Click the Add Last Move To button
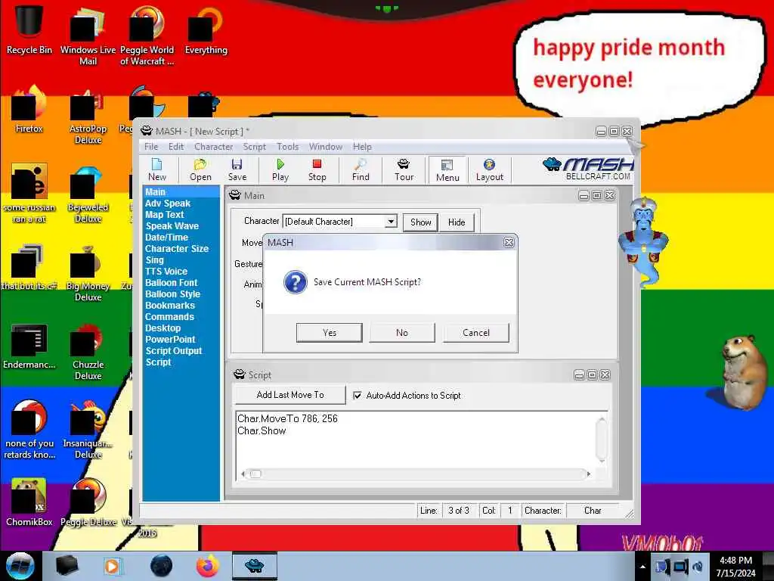 pos(289,395)
